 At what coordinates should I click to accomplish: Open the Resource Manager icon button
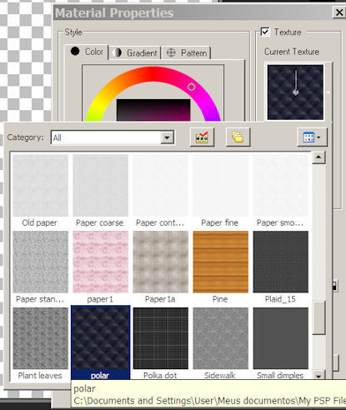click(202, 137)
